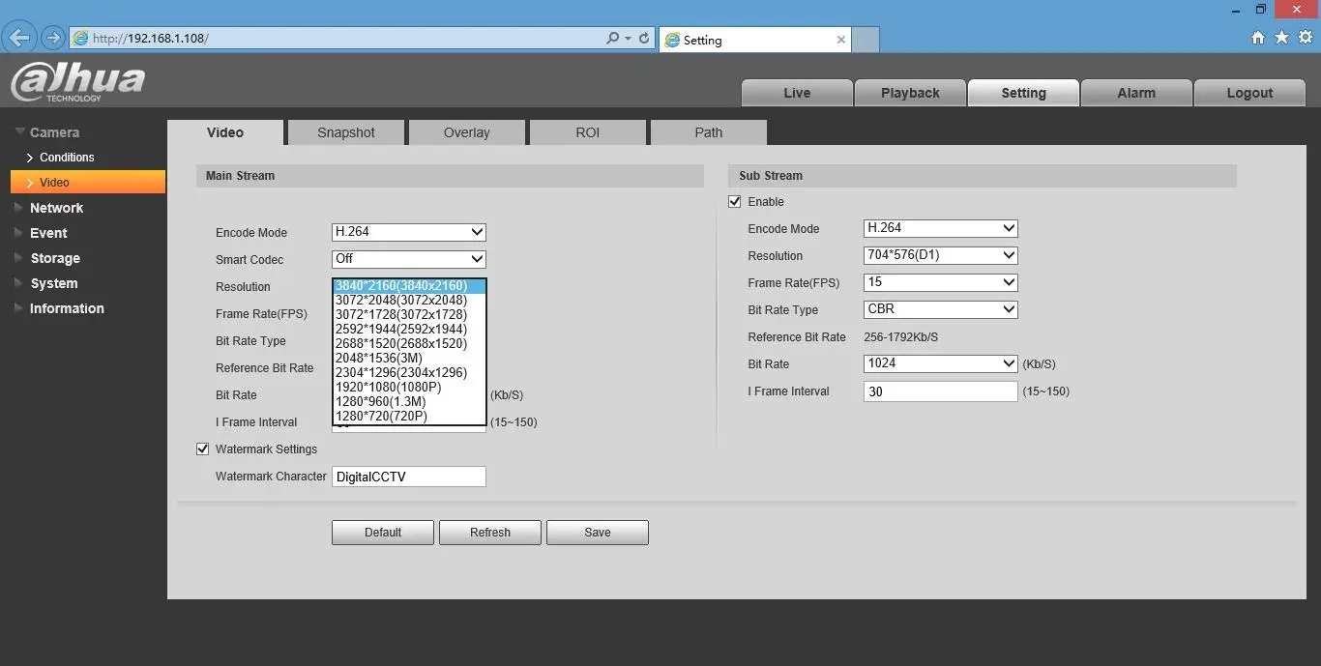Toggle the Sub Stream Enable checkbox
Image resolution: width=1321 pixels, height=666 pixels.
click(x=734, y=202)
